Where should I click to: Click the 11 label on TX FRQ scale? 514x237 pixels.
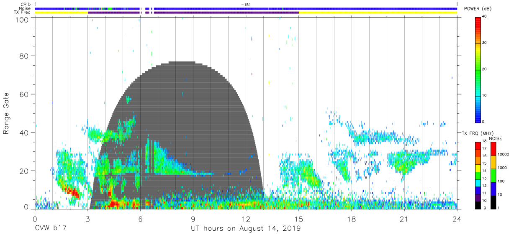(484, 193)
